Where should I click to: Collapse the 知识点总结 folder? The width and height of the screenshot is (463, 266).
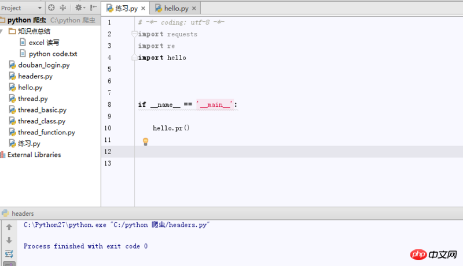click(x=2, y=31)
